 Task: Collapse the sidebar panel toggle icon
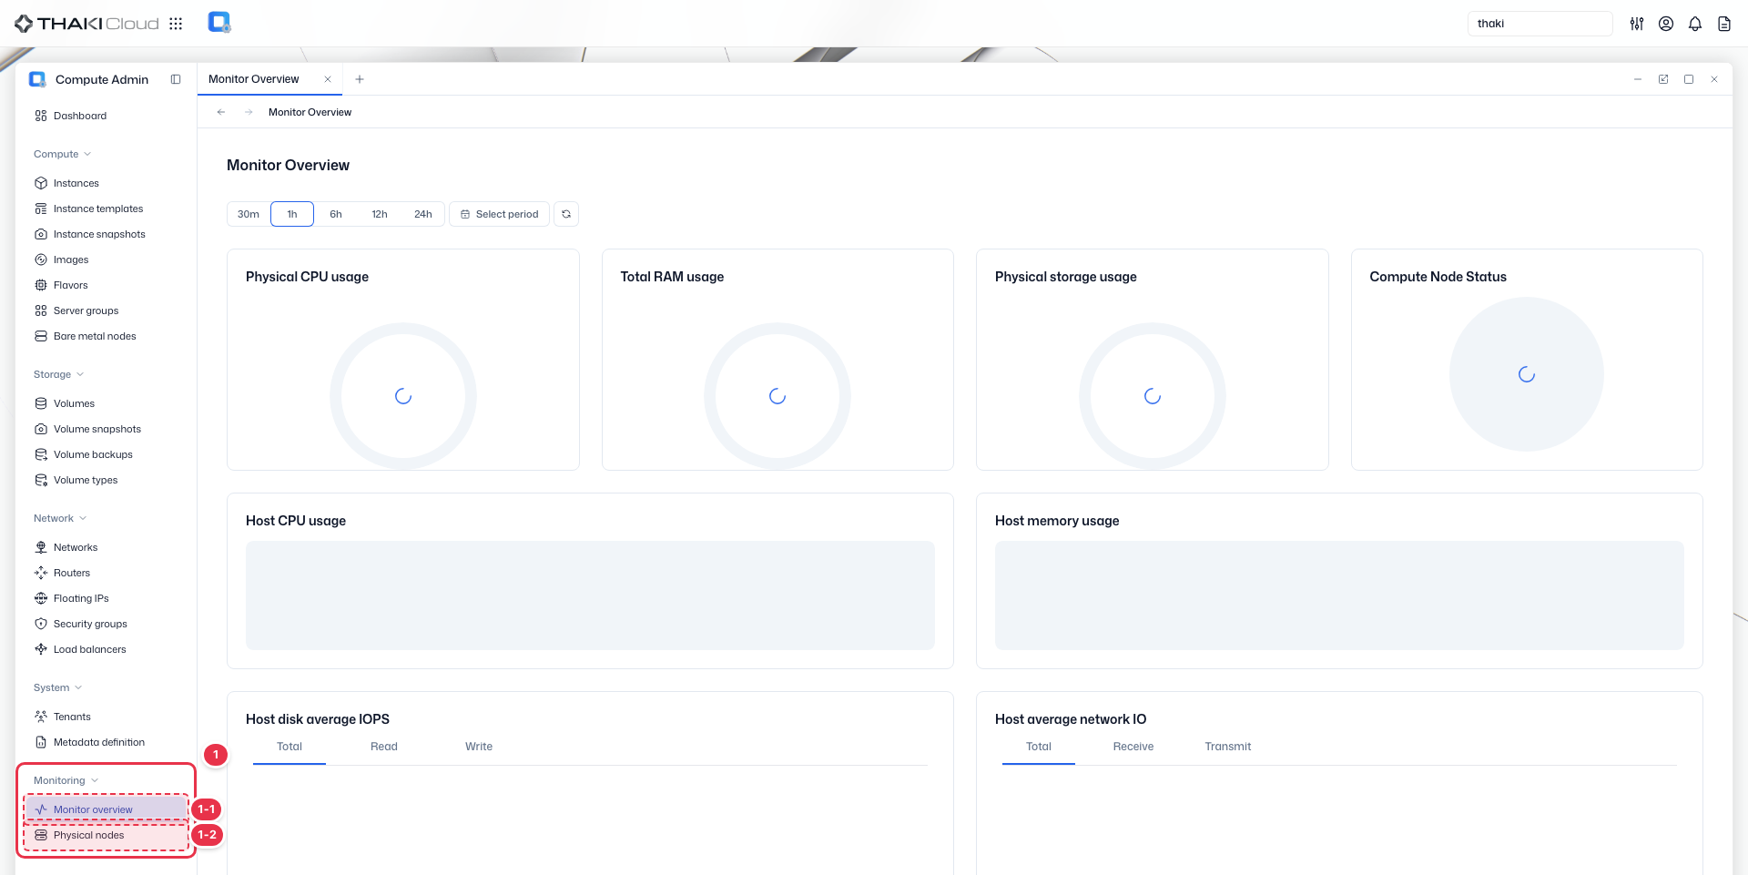pos(176,79)
